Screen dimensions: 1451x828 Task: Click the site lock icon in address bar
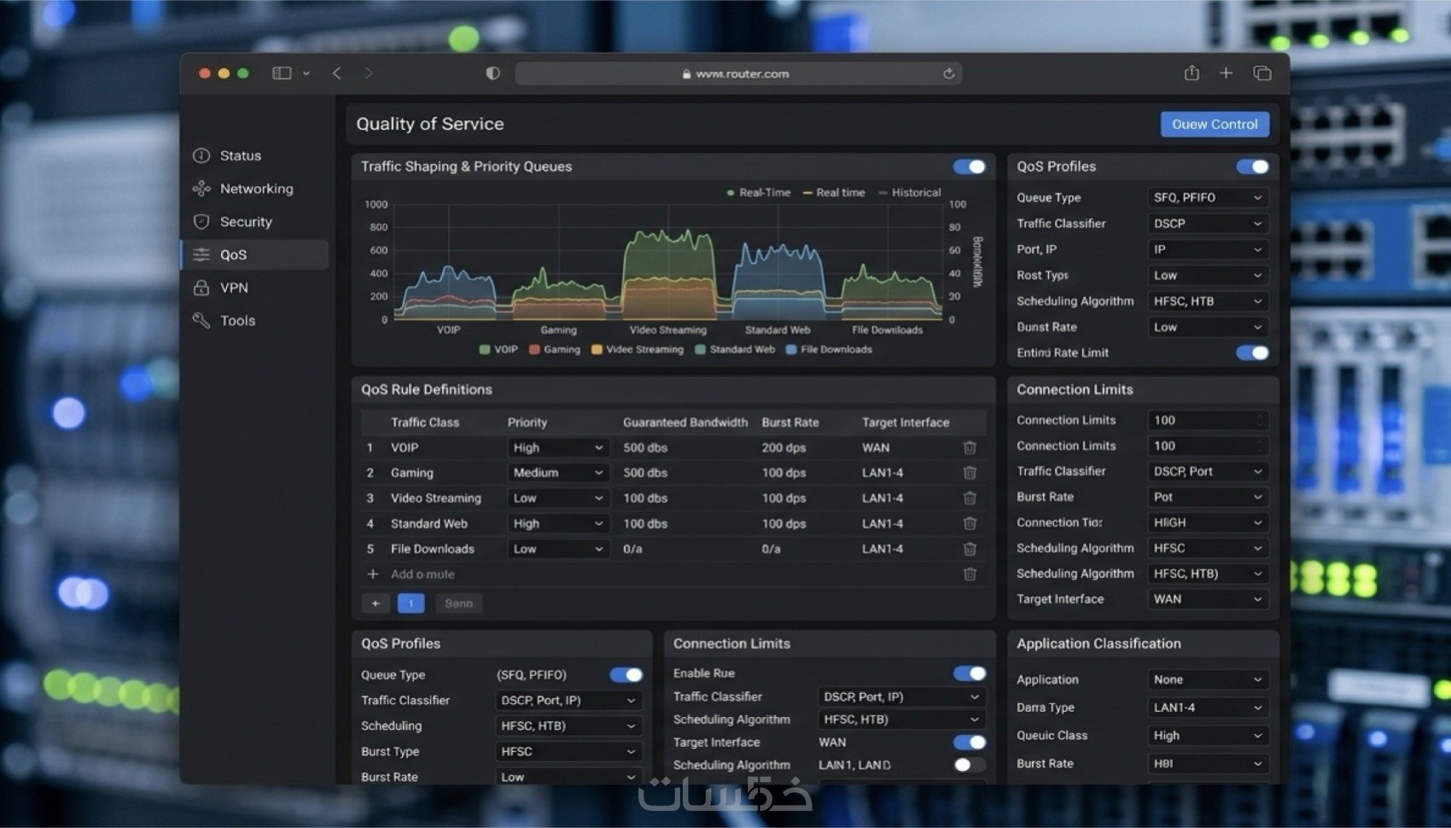point(686,74)
